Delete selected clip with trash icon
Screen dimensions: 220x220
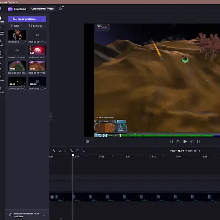(77, 150)
